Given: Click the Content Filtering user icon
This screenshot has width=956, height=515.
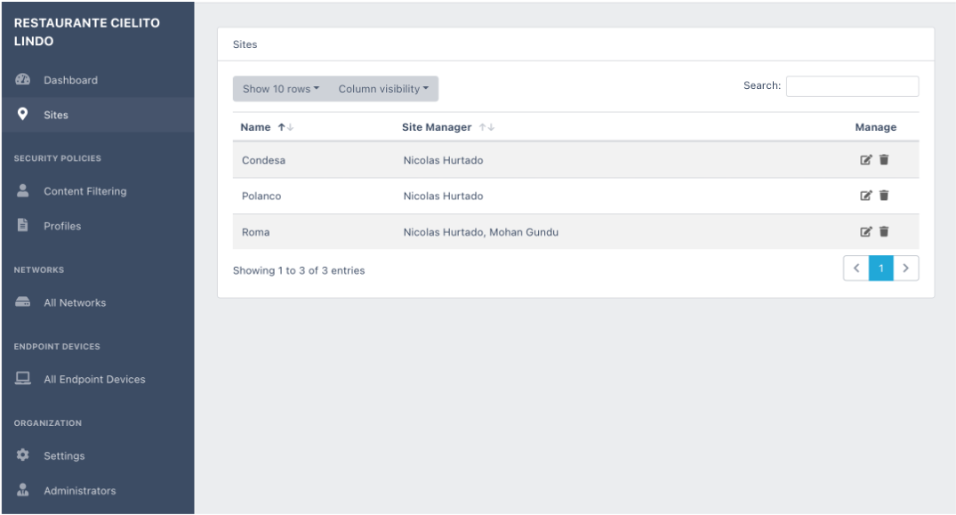Looking at the screenshot, I should coord(22,190).
